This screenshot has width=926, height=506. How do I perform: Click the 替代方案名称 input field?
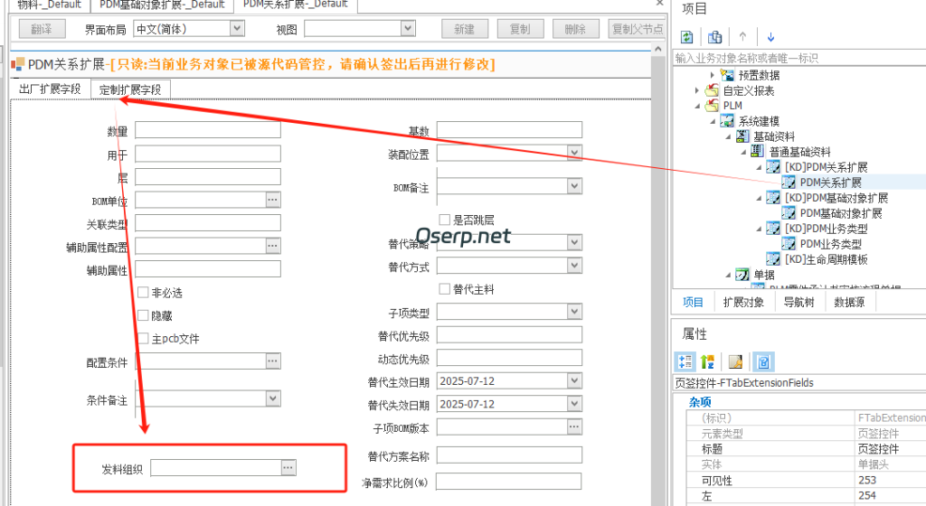coord(509,454)
